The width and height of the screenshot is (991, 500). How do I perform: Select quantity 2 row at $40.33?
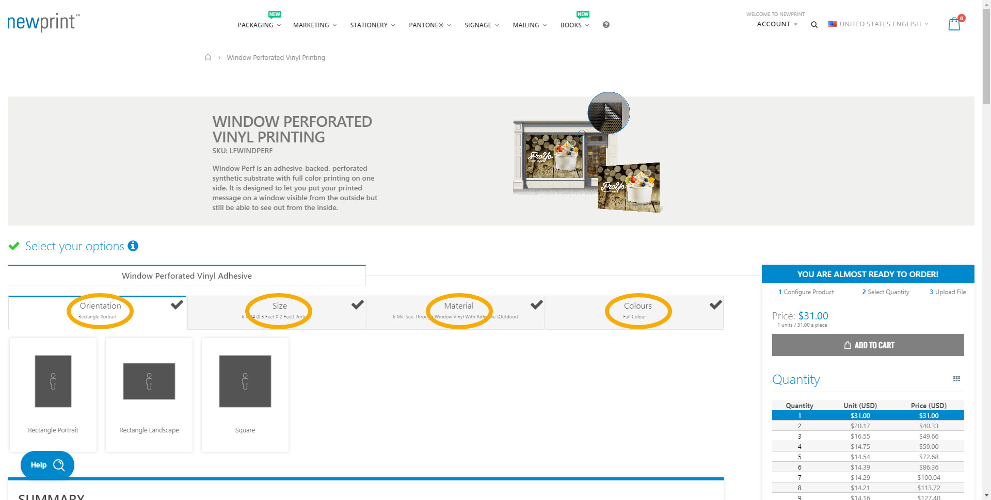(x=868, y=426)
